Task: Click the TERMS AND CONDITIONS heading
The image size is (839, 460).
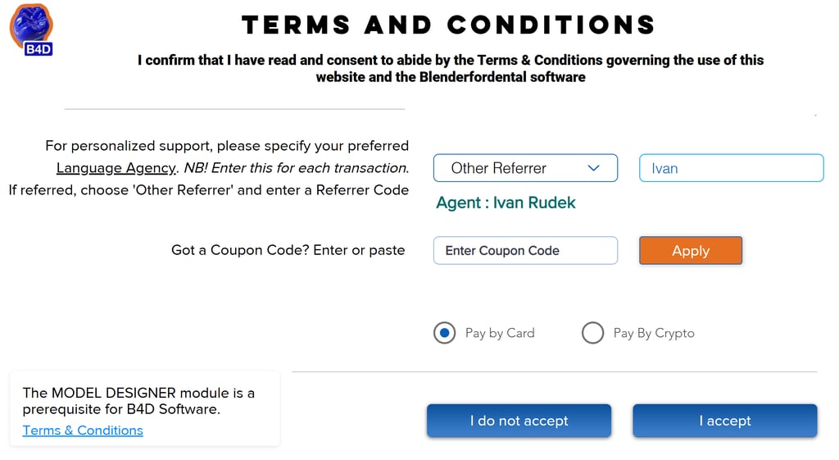Action: tap(449, 25)
